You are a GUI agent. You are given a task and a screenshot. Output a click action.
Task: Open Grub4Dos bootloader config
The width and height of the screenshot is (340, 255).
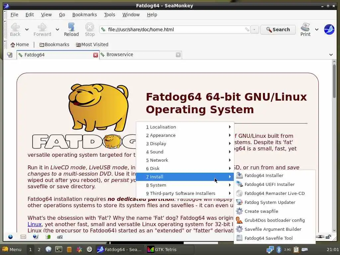click(x=275, y=220)
